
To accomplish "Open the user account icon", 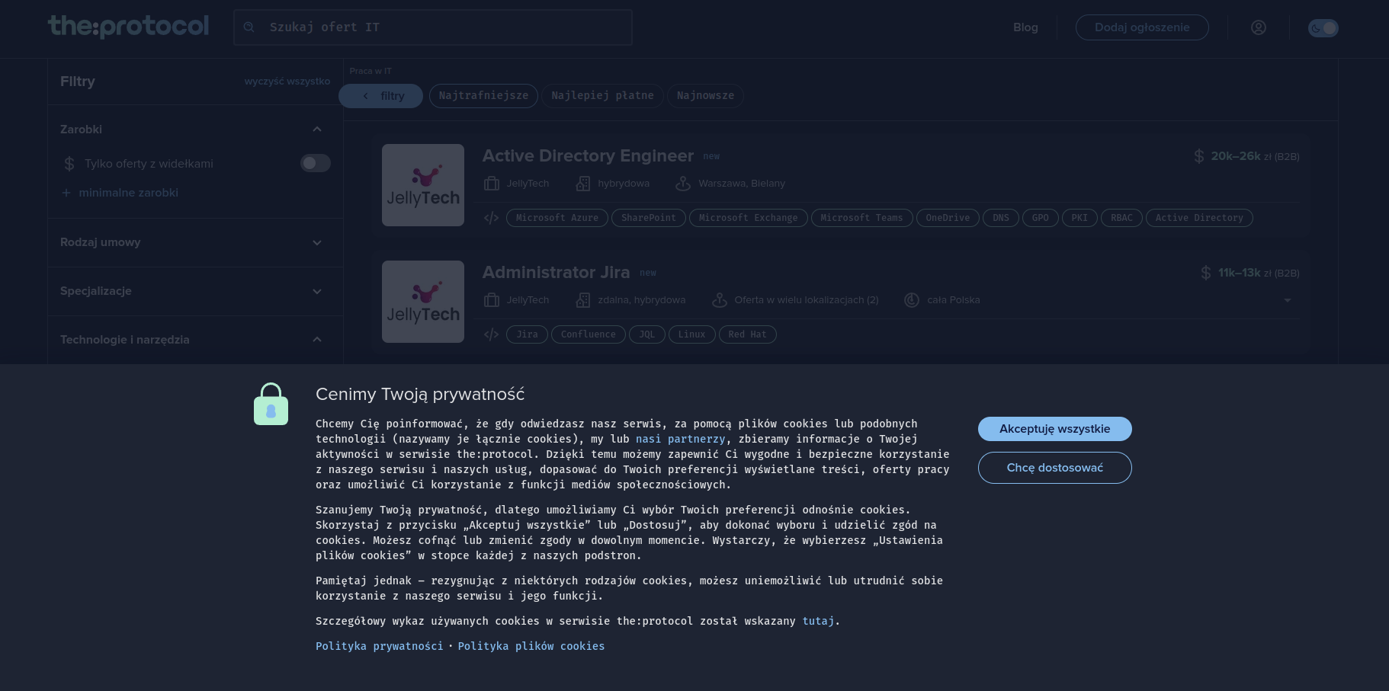I will pos(1258,27).
